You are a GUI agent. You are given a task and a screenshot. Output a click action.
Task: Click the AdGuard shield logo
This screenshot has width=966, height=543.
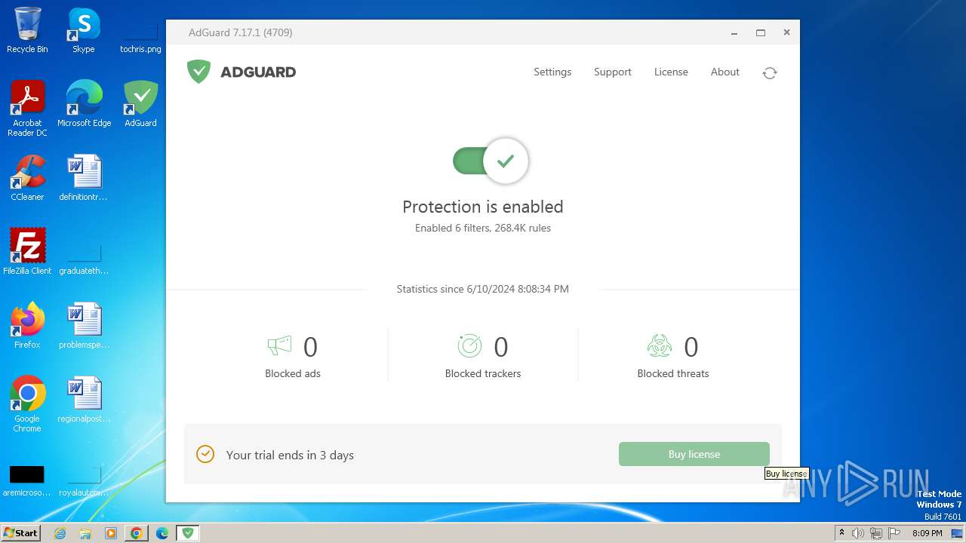point(198,72)
